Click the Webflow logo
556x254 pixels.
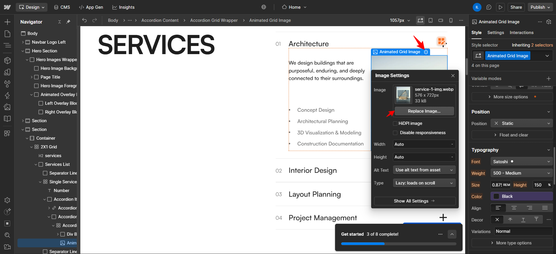tap(7, 7)
